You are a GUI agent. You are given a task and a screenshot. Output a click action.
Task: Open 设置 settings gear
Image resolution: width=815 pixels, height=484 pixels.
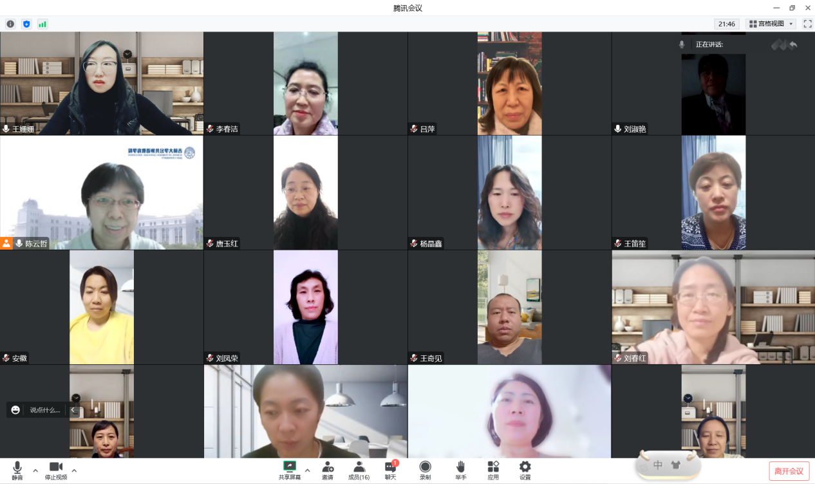pos(525,470)
